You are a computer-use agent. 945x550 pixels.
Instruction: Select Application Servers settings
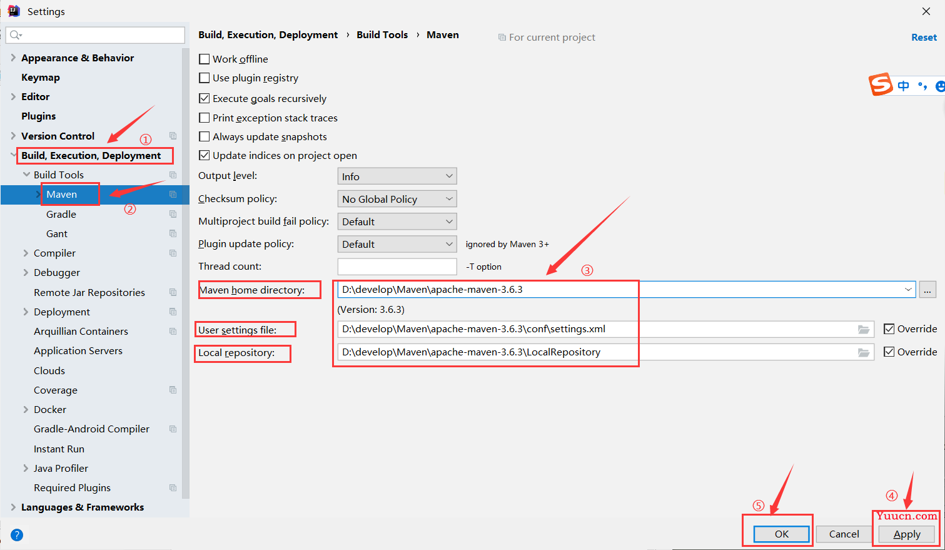(x=78, y=351)
